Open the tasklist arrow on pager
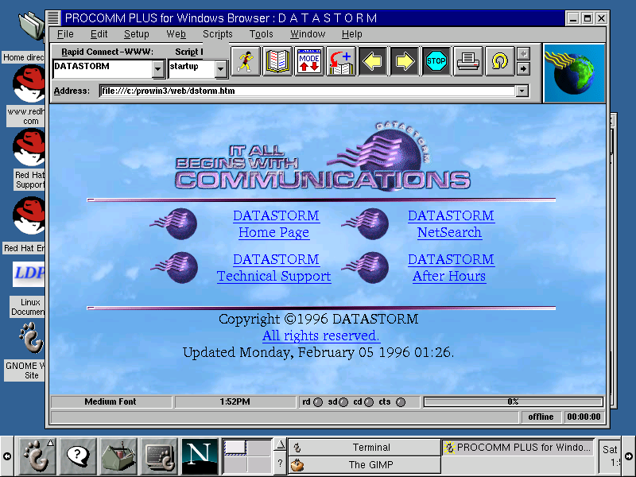Image resolution: width=636 pixels, height=477 pixels. coord(280,445)
